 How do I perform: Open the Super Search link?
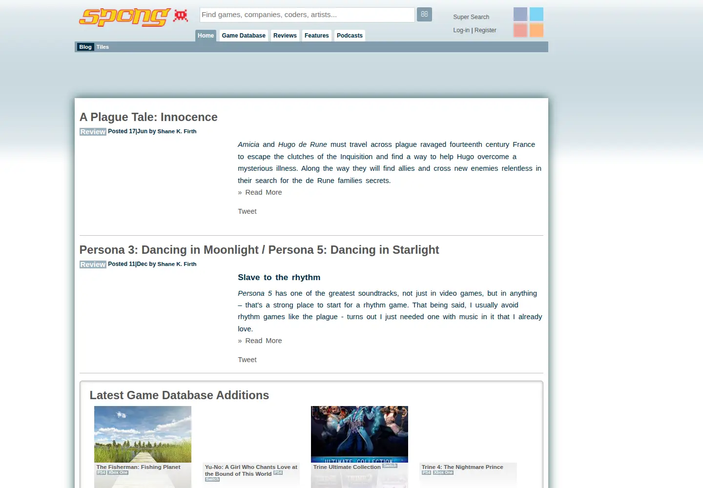point(471,17)
